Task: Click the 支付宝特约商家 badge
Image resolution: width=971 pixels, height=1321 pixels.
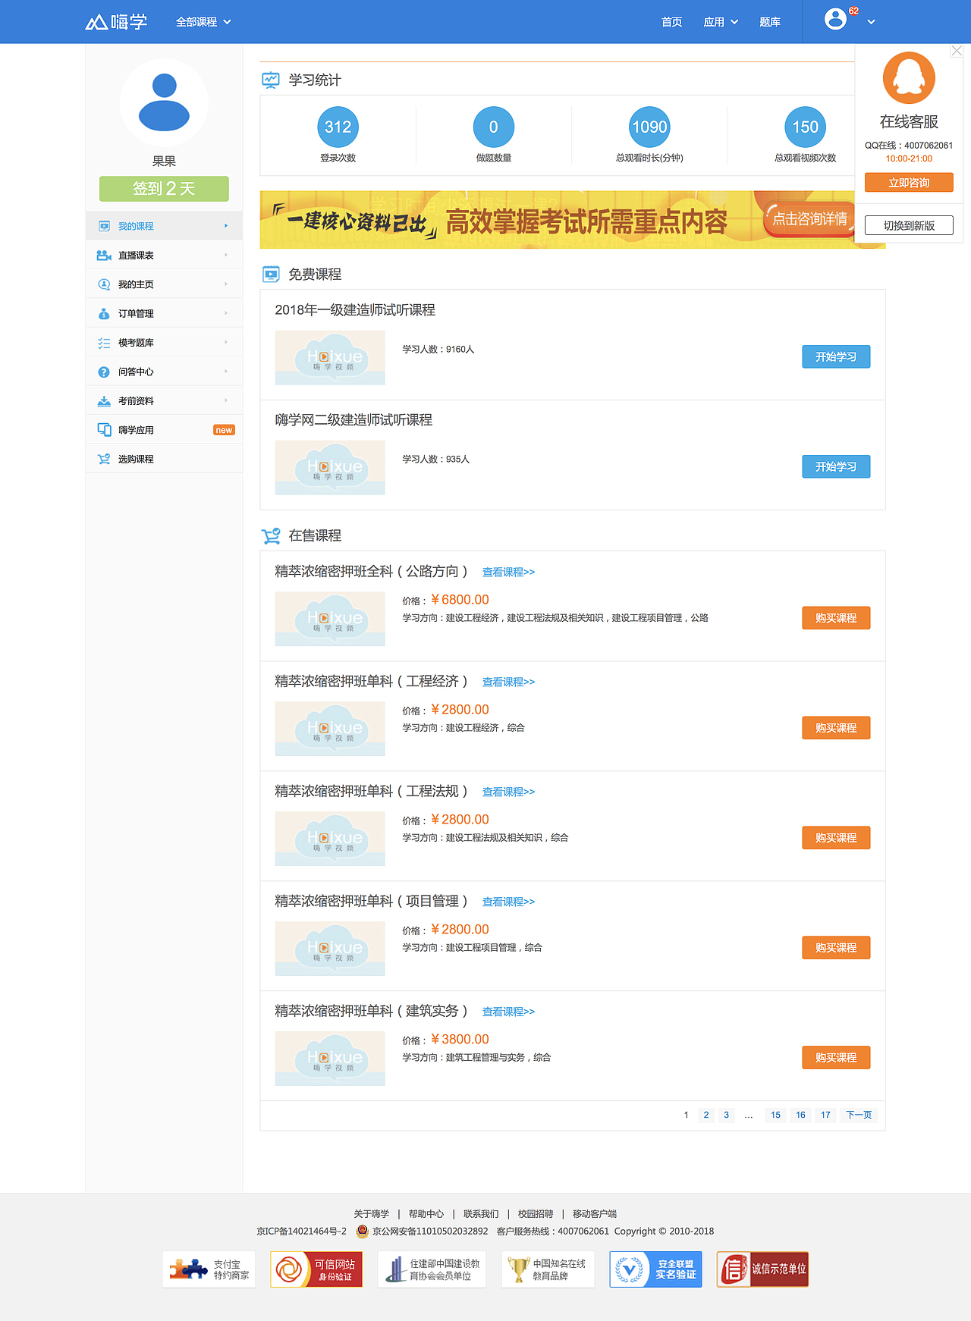Action: pos(209,1269)
